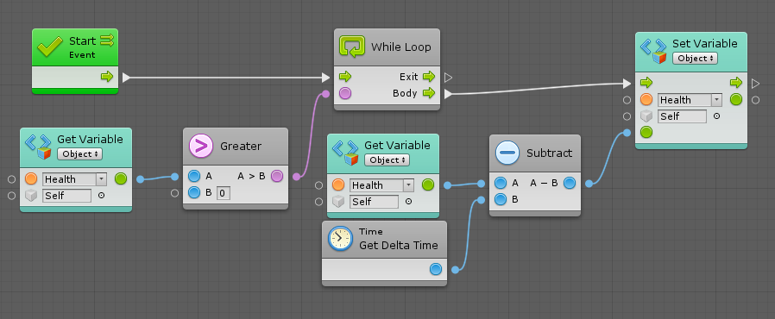Click the While Loop Exit output arrow
Viewport: 775px width, 319px height.
tap(429, 77)
